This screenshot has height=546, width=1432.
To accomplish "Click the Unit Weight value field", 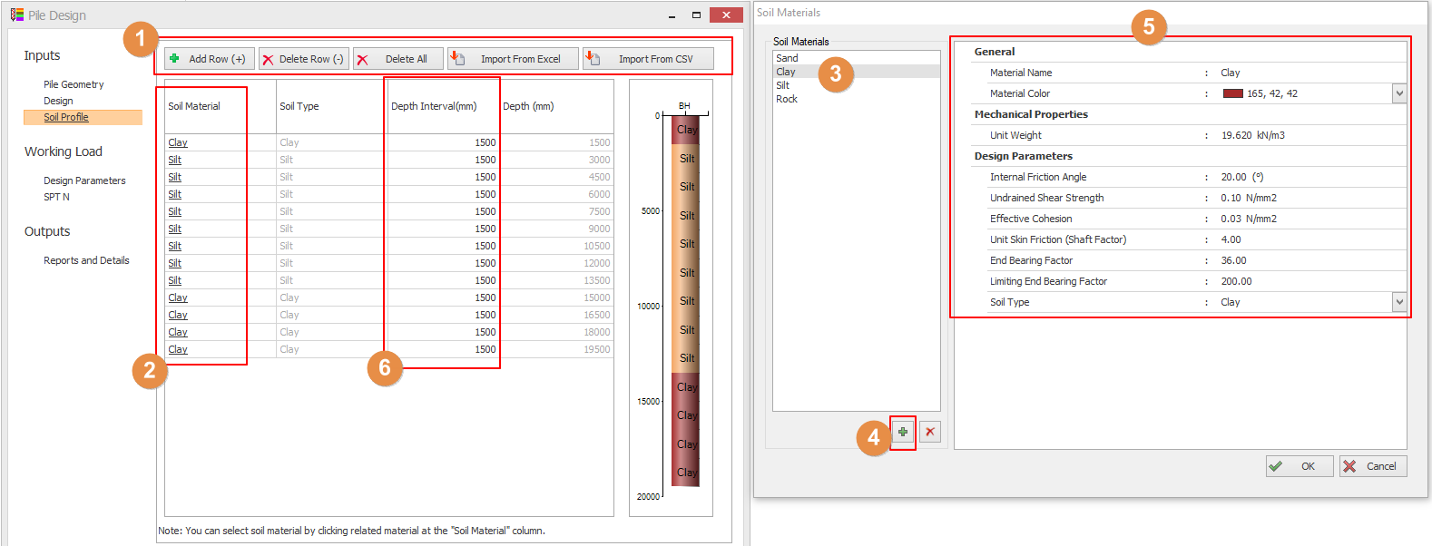I will tap(1252, 135).
